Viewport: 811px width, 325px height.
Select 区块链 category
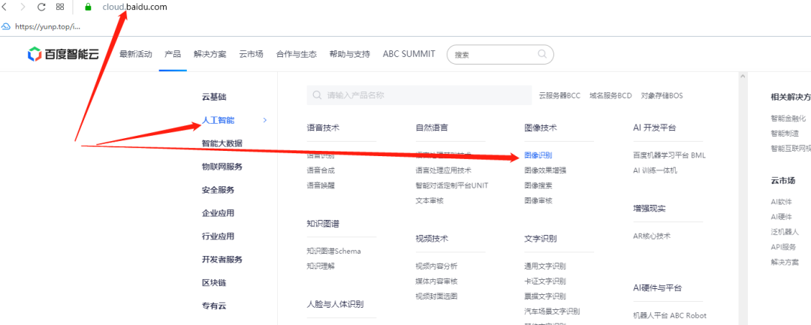213,283
